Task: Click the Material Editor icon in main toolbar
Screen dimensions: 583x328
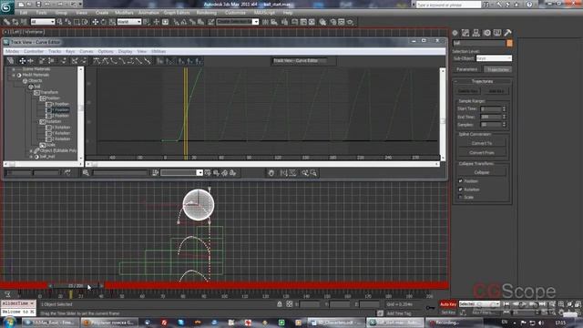Action: pos(322,22)
